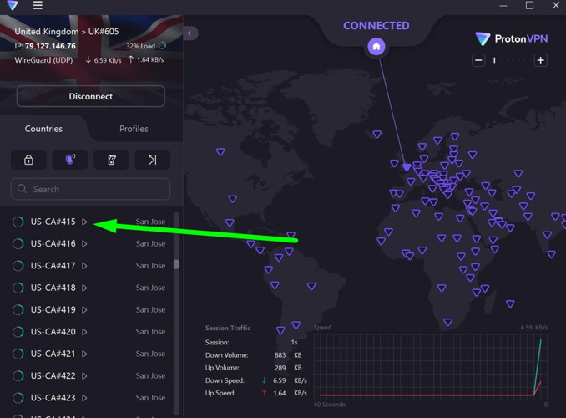Image resolution: width=566 pixels, height=418 pixels.
Task: Click the server Search field
Action: (x=91, y=189)
